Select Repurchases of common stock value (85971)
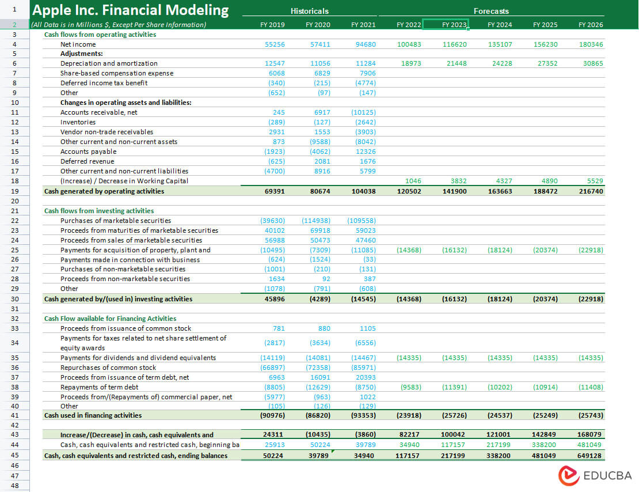 coord(363,368)
